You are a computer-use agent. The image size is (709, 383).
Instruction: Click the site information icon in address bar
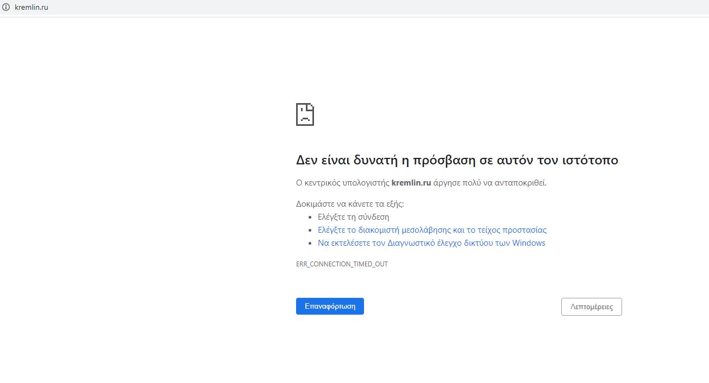[7, 7]
